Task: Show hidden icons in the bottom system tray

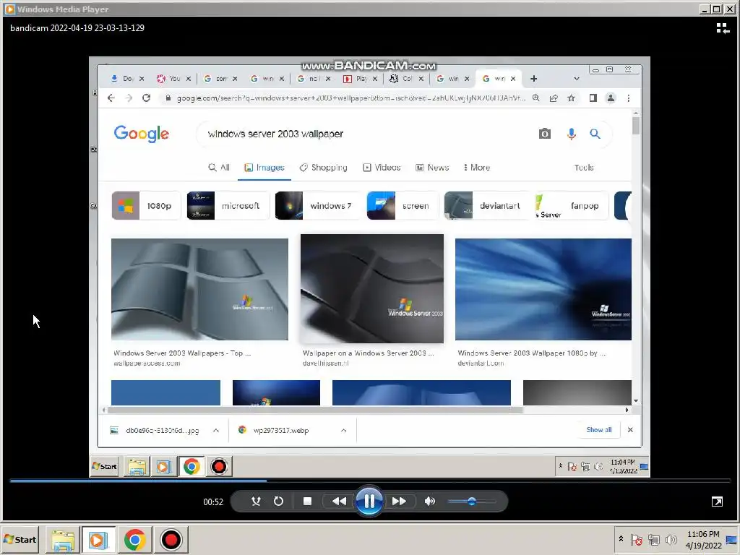Action: 621,539
